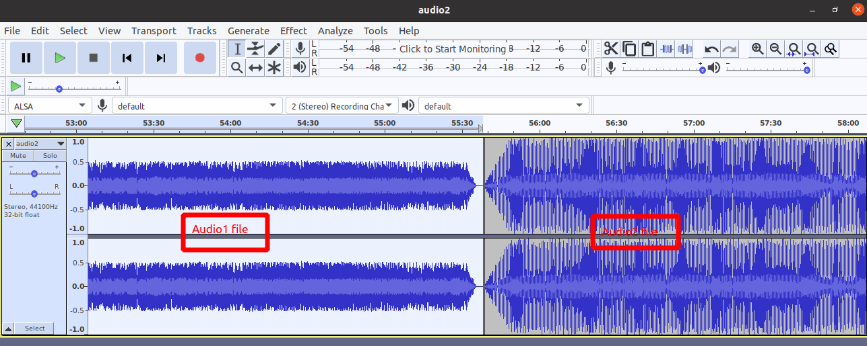The width and height of the screenshot is (867, 346).
Task: Stop audio with the Stop button
Action: (94, 58)
